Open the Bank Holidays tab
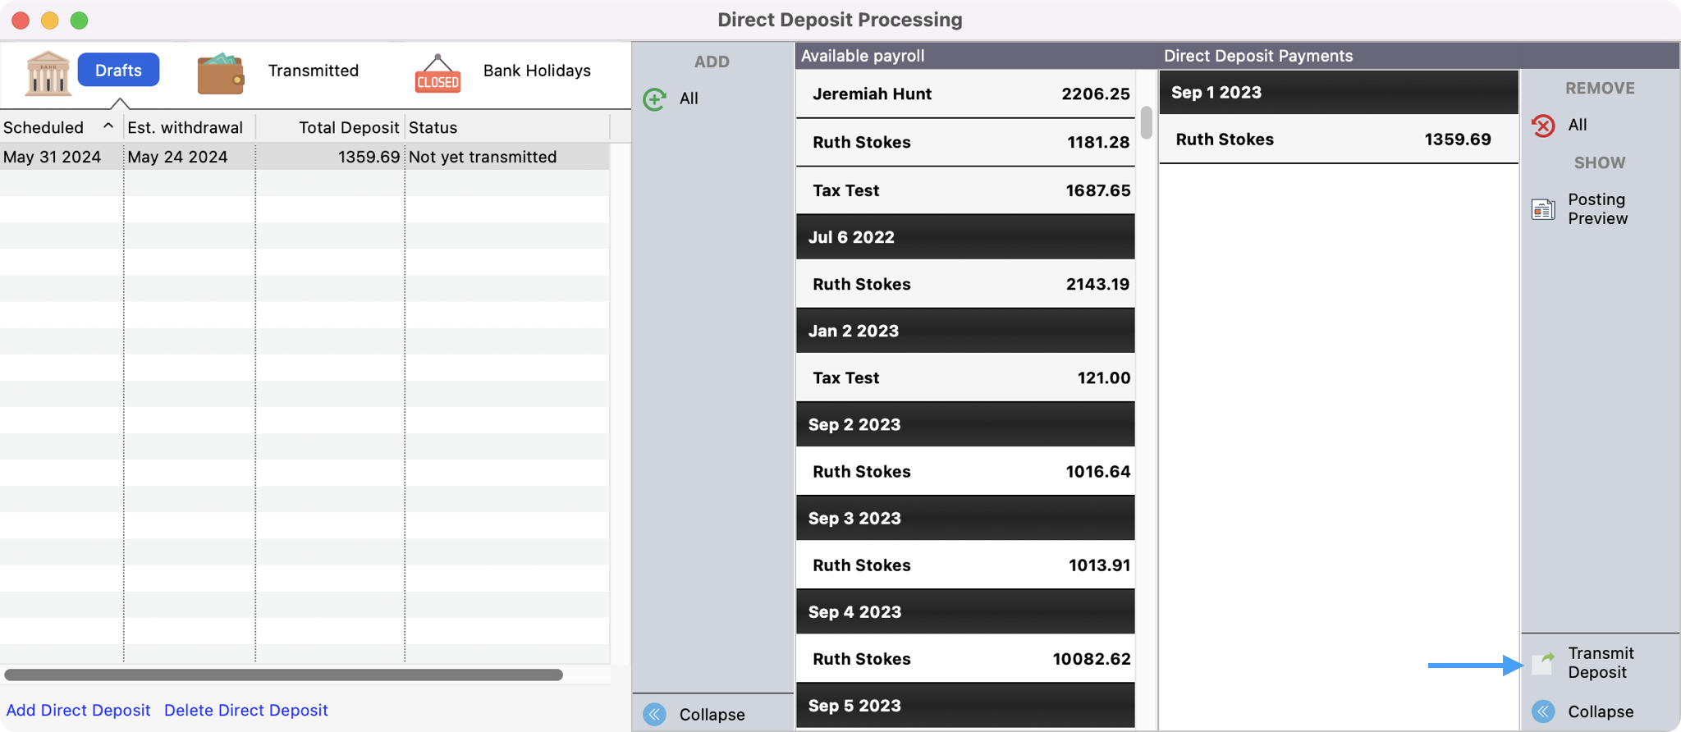The image size is (1681, 732). point(537,71)
